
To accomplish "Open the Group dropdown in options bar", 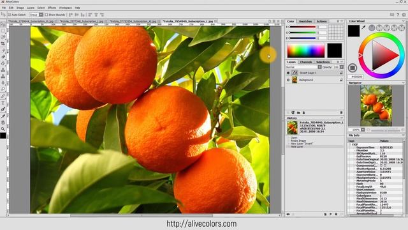I will click(x=41, y=15).
